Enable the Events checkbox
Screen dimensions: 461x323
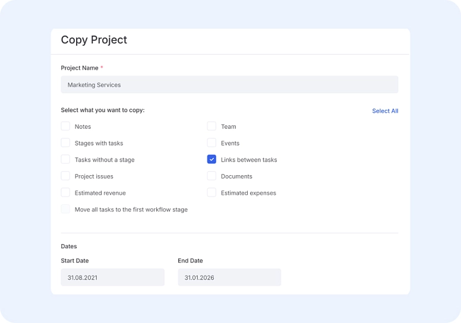coord(211,143)
